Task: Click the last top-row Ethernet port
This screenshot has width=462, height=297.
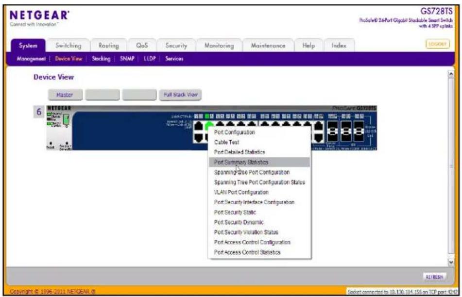Action: (319, 127)
